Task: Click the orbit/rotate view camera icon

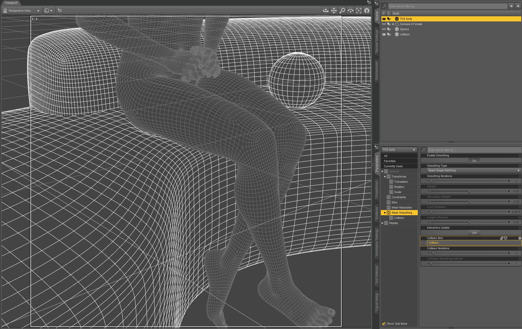Action: pos(326,11)
